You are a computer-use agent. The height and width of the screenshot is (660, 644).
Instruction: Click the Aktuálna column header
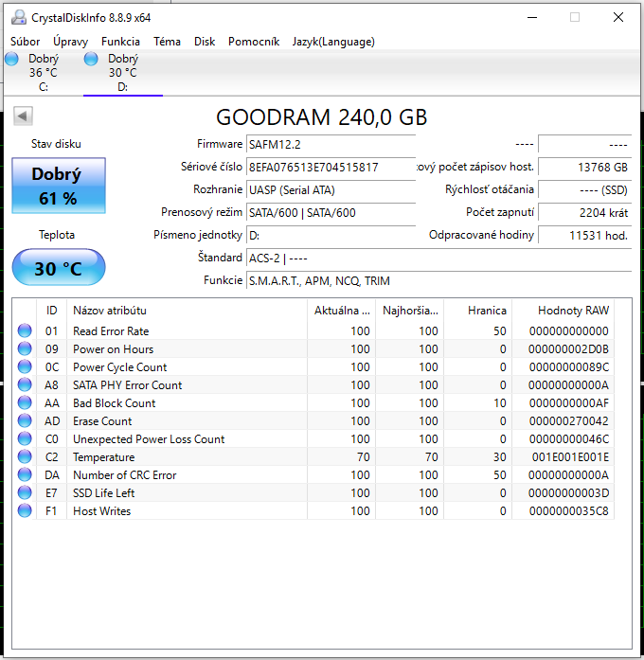coord(341,311)
